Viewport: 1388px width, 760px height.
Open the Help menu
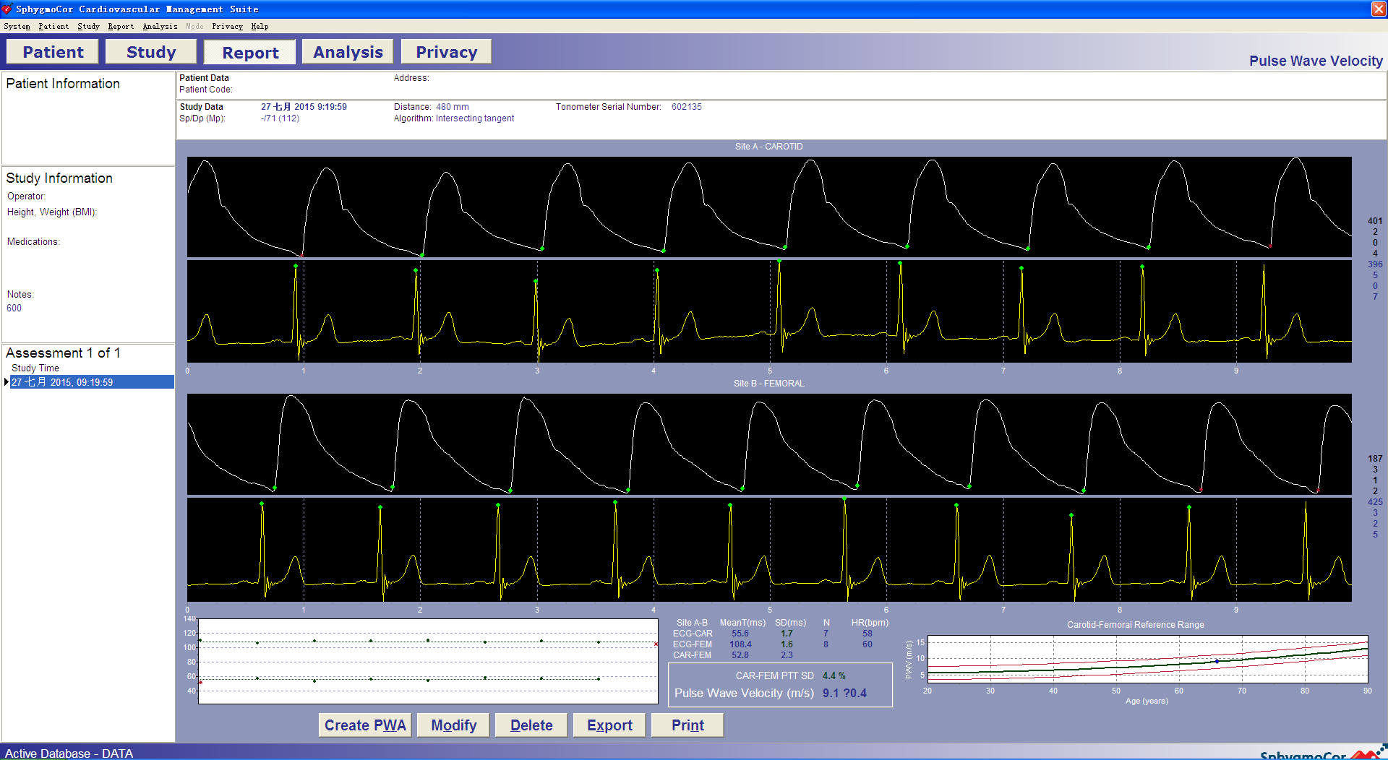tap(260, 26)
